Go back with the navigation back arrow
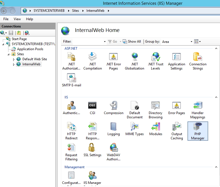 pos(4,11)
